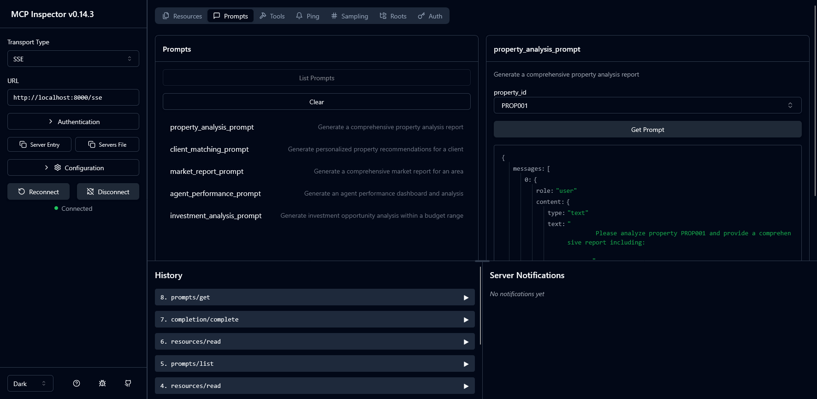
Task: Focus the URL input field
Action: 73,97
